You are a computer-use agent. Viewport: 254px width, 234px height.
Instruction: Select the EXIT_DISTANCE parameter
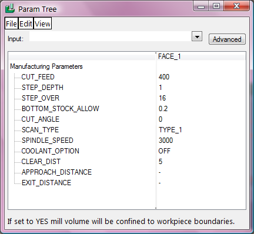(46, 183)
